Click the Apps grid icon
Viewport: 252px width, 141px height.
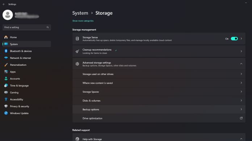pos(6,72)
